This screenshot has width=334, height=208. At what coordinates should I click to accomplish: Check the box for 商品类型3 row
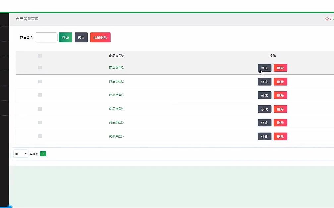40,95
